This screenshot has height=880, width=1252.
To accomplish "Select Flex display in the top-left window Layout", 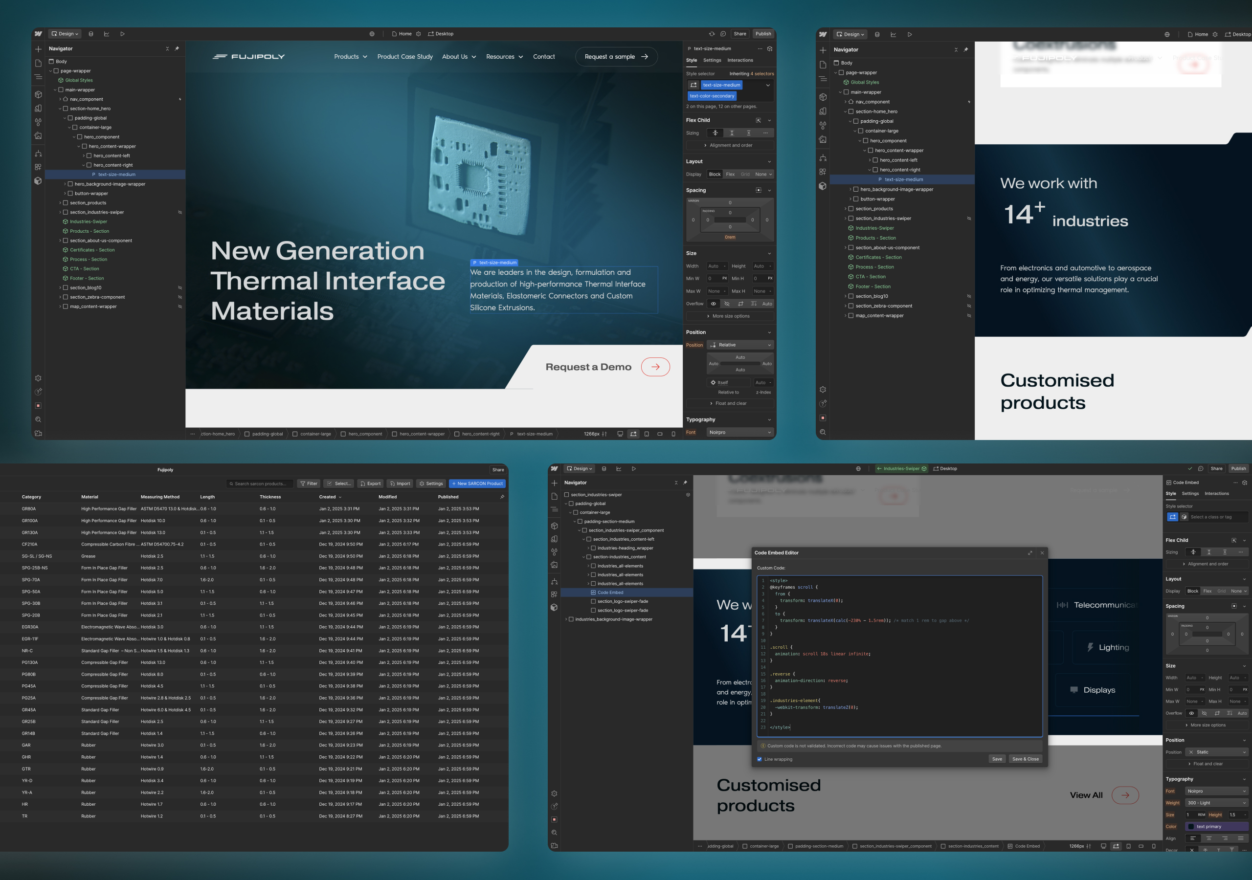I will click(730, 175).
